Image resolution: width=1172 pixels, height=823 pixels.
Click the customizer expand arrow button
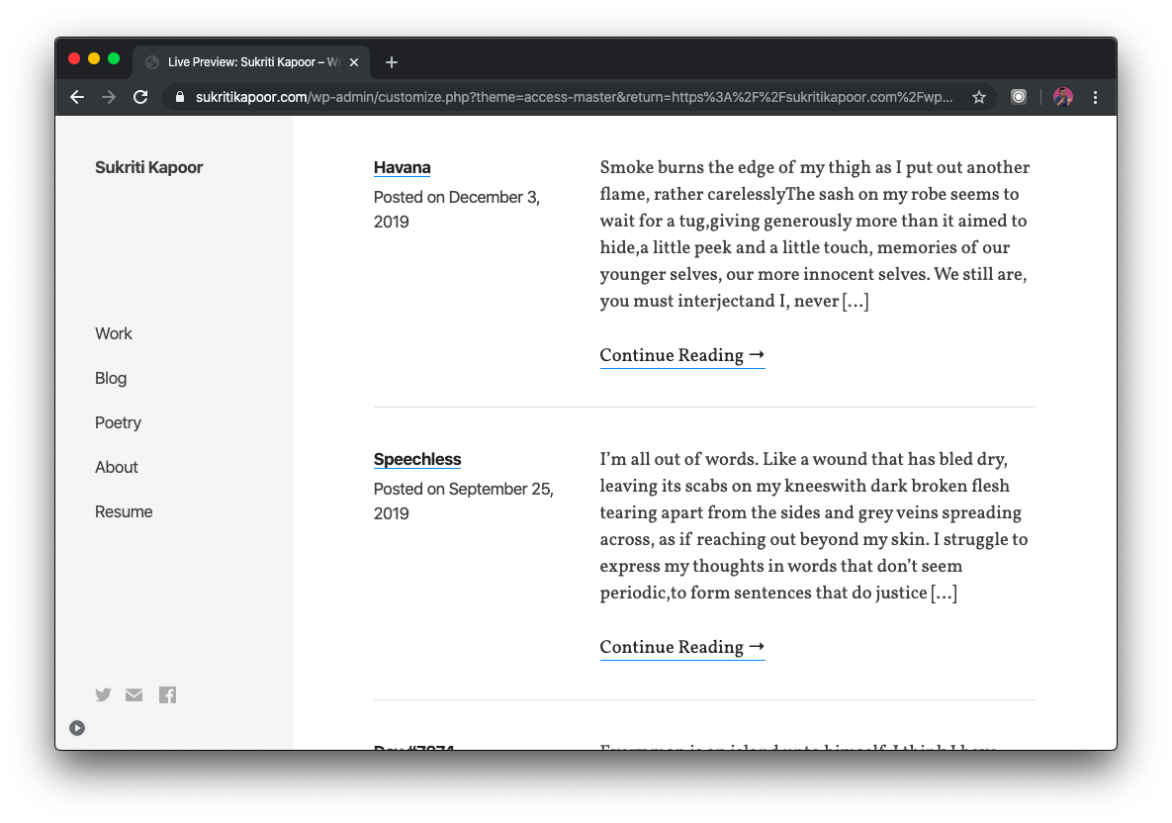coord(77,728)
